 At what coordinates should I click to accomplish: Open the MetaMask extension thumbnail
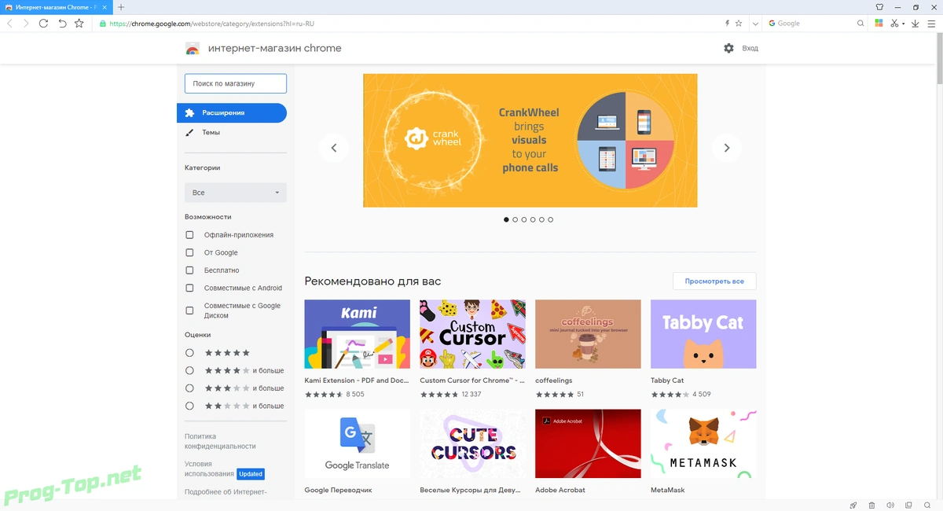coord(703,443)
